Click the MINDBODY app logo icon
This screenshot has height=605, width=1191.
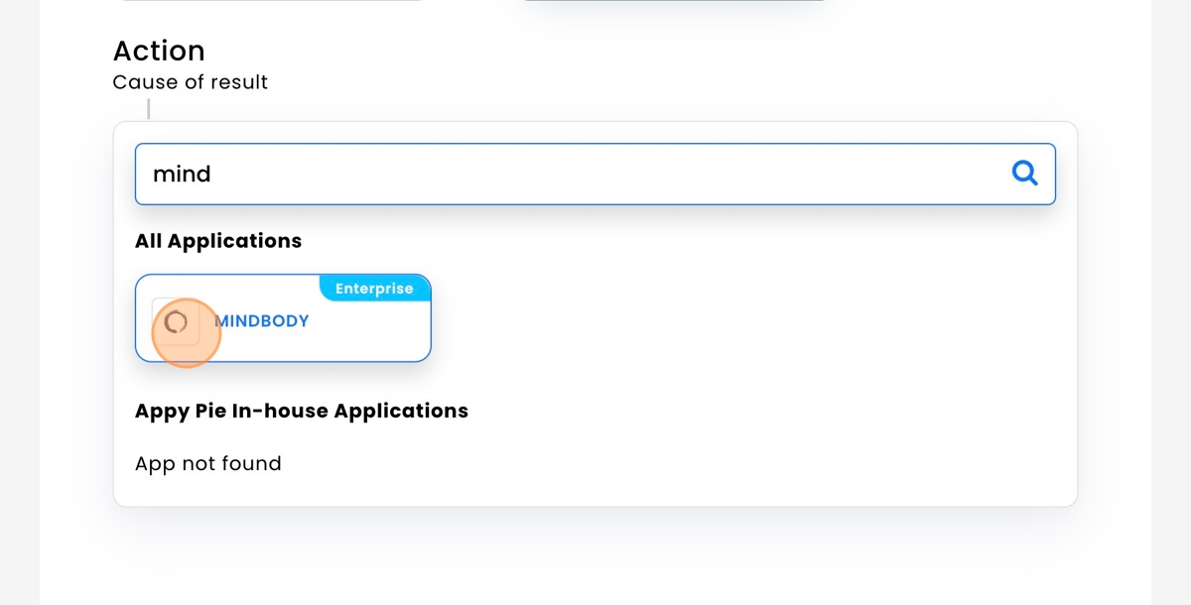(x=176, y=321)
